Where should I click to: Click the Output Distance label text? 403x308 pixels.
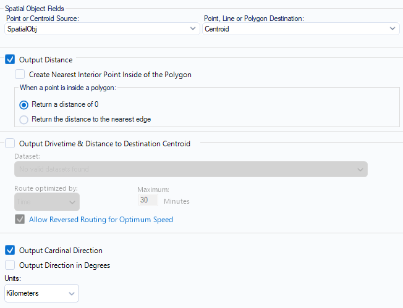point(46,60)
